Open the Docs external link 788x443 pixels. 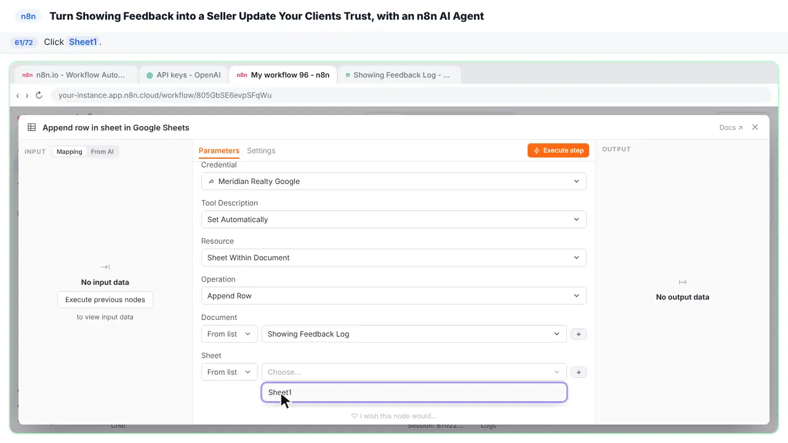coord(731,127)
